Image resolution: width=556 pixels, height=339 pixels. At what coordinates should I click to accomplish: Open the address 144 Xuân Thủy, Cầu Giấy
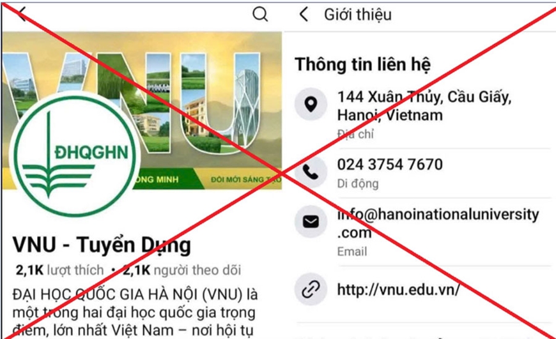(424, 106)
